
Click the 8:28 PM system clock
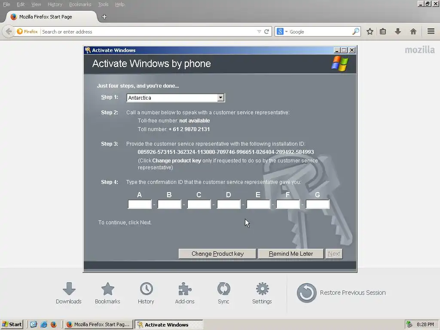tap(425, 324)
